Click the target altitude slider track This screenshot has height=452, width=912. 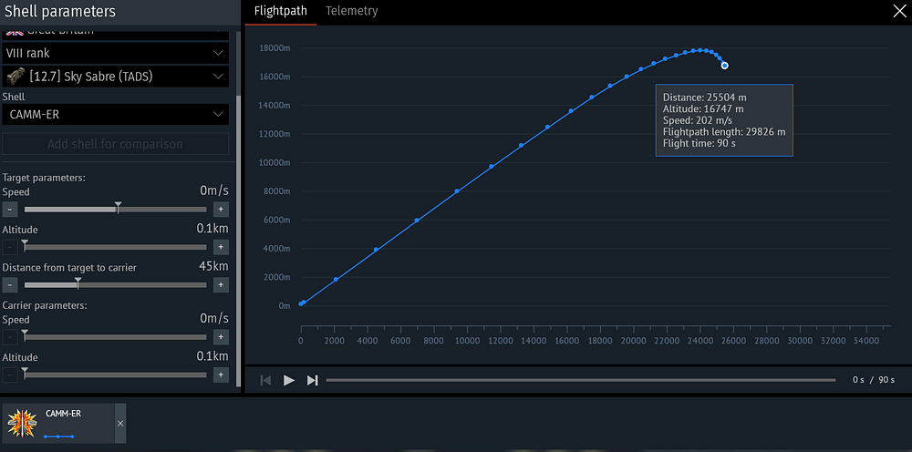pos(115,248)
